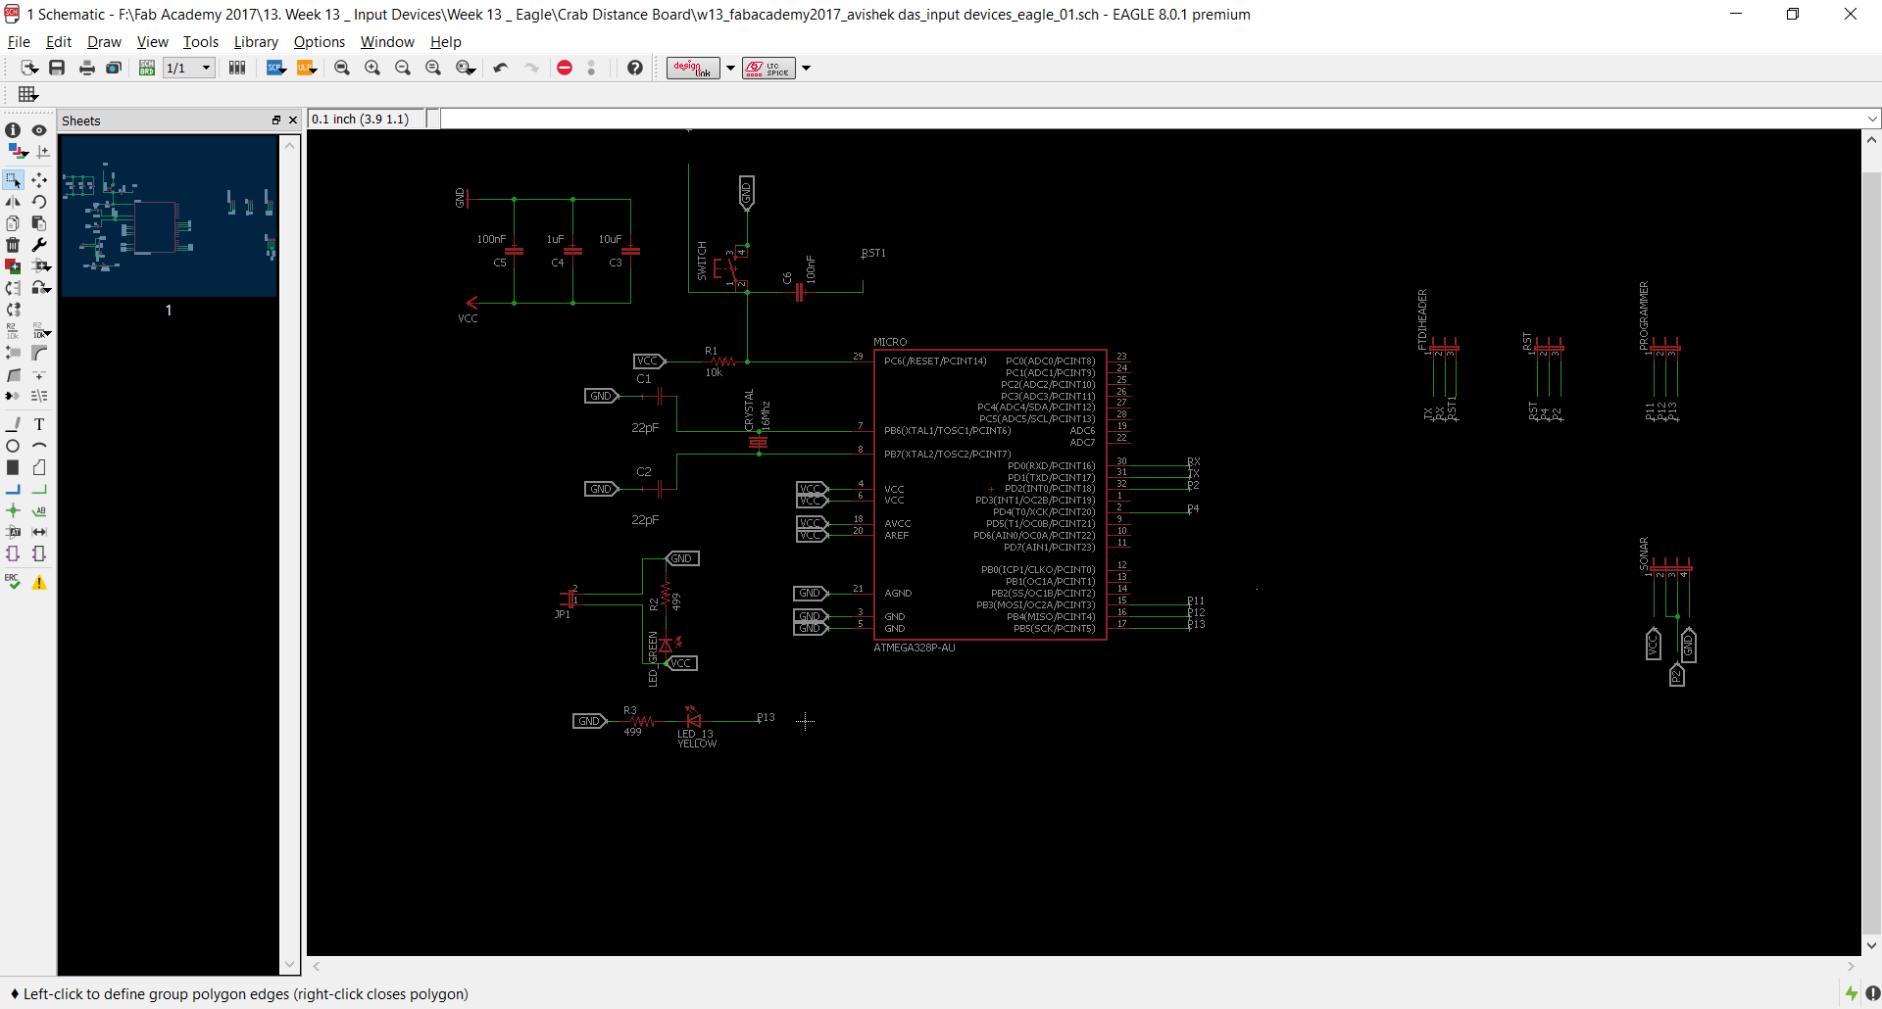Select the Paste tool
Viewport: 1882px width, 1009px height.
(39, 223)
